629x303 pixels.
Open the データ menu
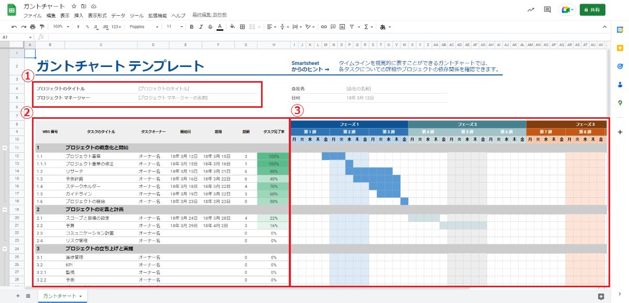[x=118, y=16]
